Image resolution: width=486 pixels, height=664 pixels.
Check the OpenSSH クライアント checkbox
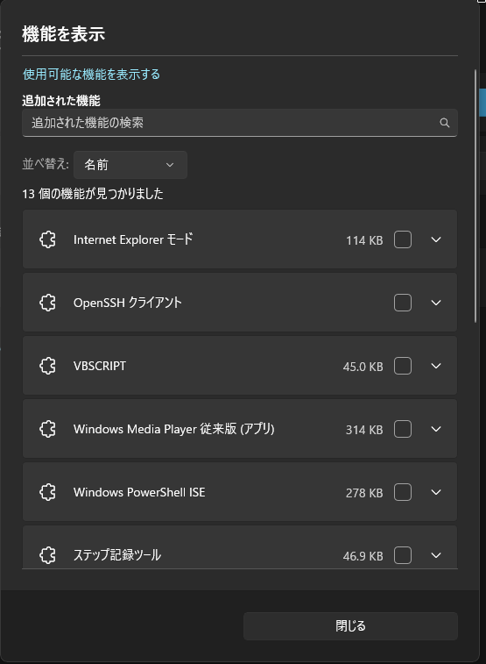point(403,303)
